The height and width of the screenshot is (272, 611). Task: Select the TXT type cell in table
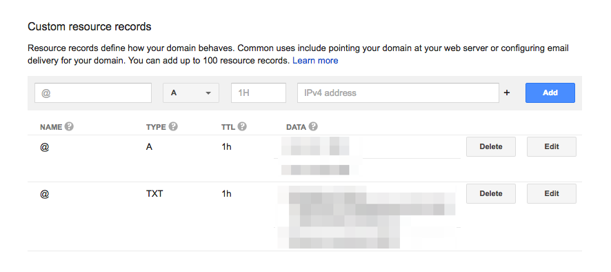point(154,193)
